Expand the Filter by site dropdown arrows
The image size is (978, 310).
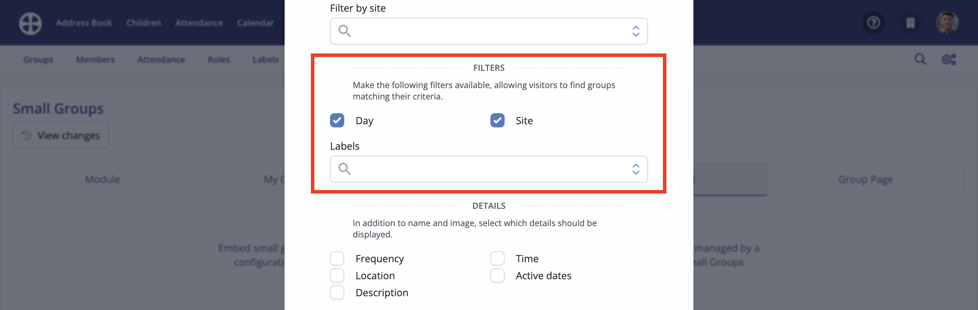(636, 31)
